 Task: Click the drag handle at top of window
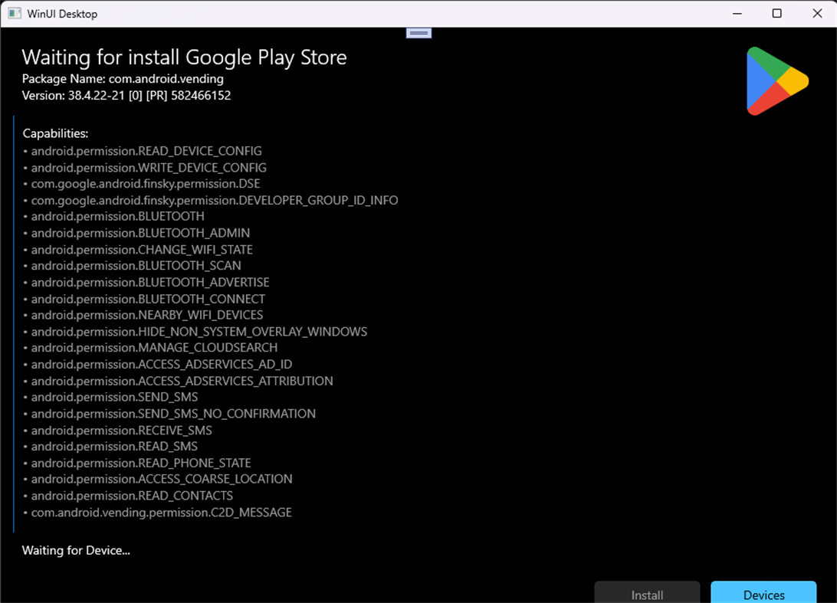coord(419,33)
